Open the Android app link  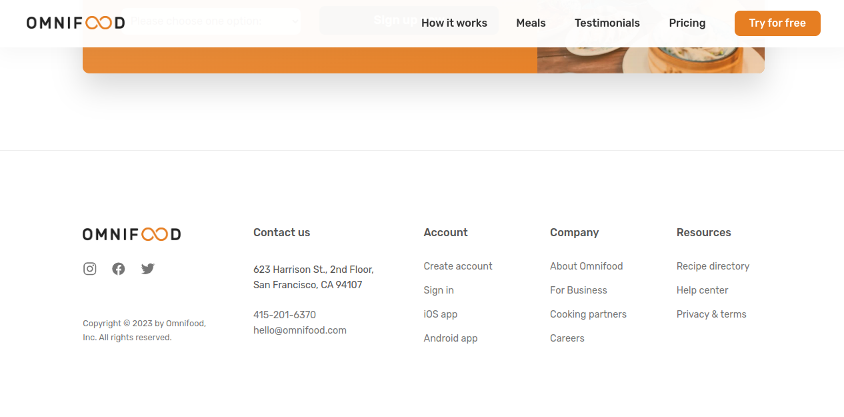pos(451,338)
